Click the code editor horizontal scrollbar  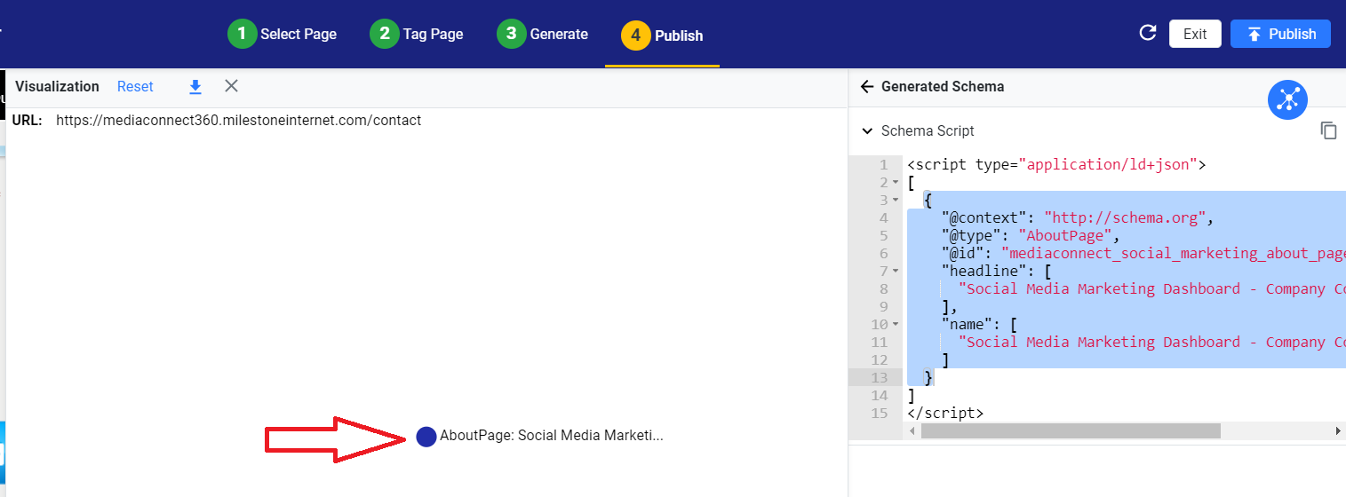pos(1071,430)
